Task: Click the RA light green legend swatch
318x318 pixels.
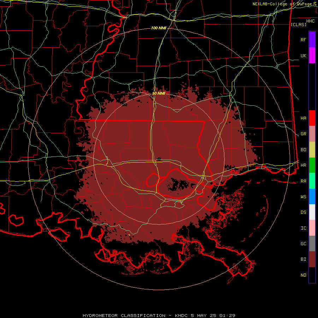Action: pyautogui.click(x=312, y=181)
